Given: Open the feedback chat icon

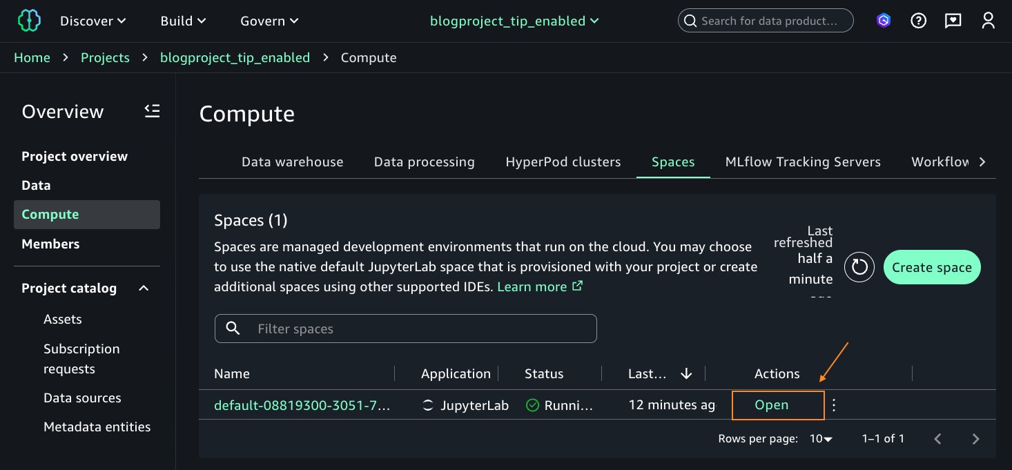Looking at the screenshot, I should coord(953,21).
